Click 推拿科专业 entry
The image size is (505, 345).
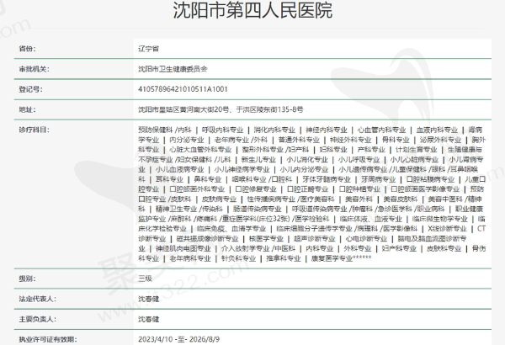pyautogui.click(x=284, y=258)
